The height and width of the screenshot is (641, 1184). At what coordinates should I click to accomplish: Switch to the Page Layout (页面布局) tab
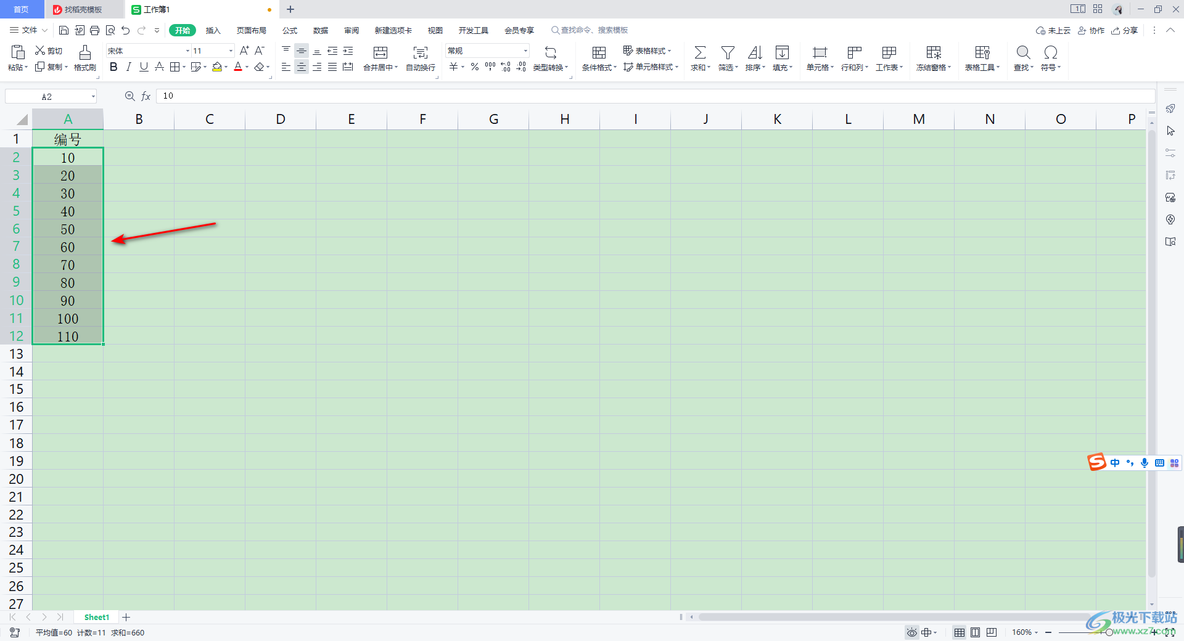pos(251,30)
